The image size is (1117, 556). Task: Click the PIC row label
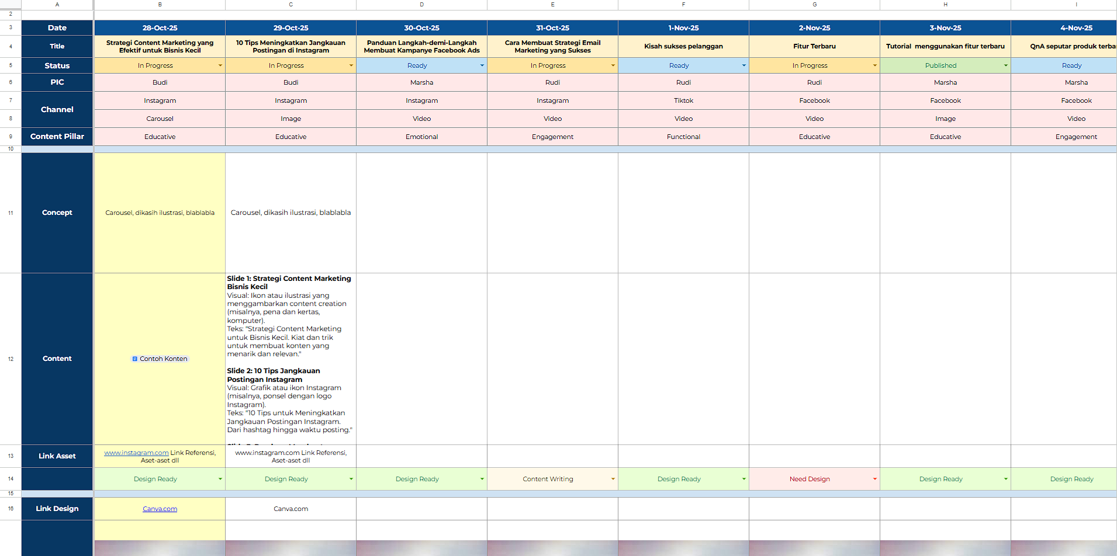coord(57,82)
